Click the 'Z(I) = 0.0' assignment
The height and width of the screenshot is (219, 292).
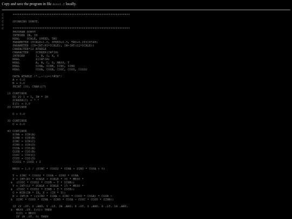pos(22,104)
